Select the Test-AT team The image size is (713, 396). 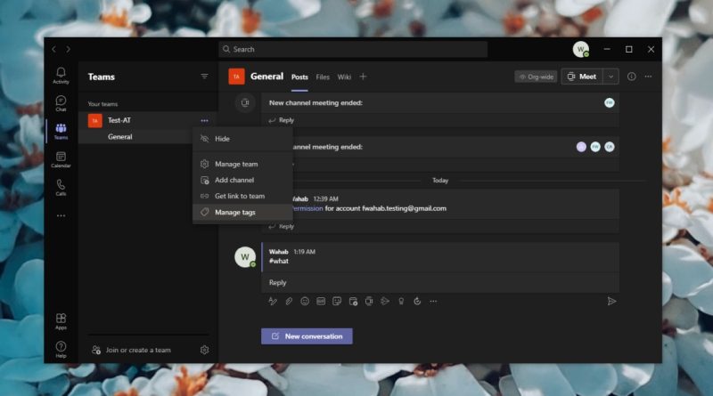click(x=119, y=120)
